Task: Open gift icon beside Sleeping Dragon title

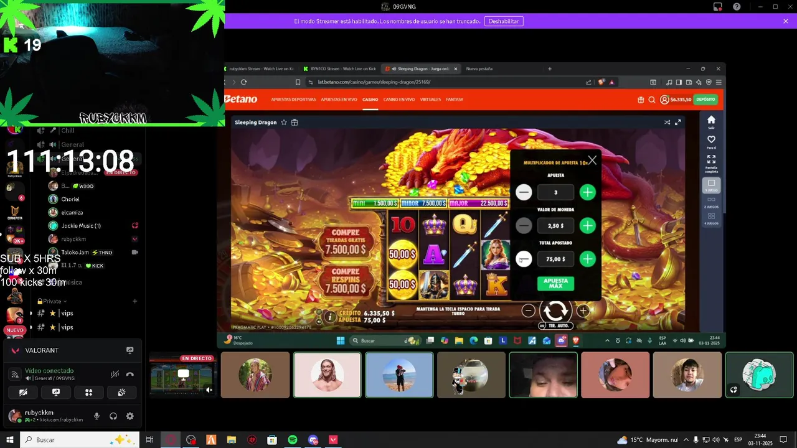Action: tap(295, 123)
